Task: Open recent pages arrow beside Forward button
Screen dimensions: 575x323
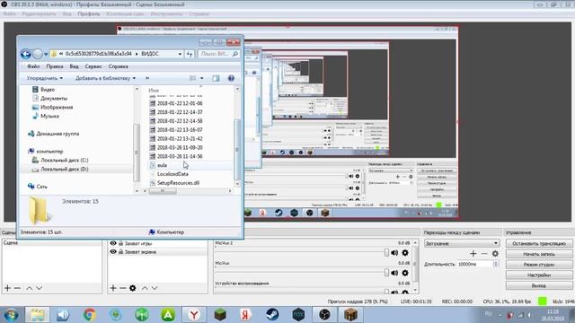Action: coord(46,54)
